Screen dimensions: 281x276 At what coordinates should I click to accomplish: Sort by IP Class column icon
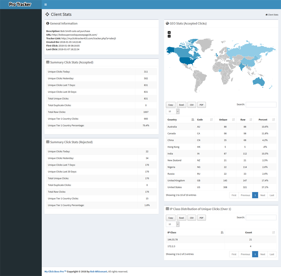tap(222, 232)
